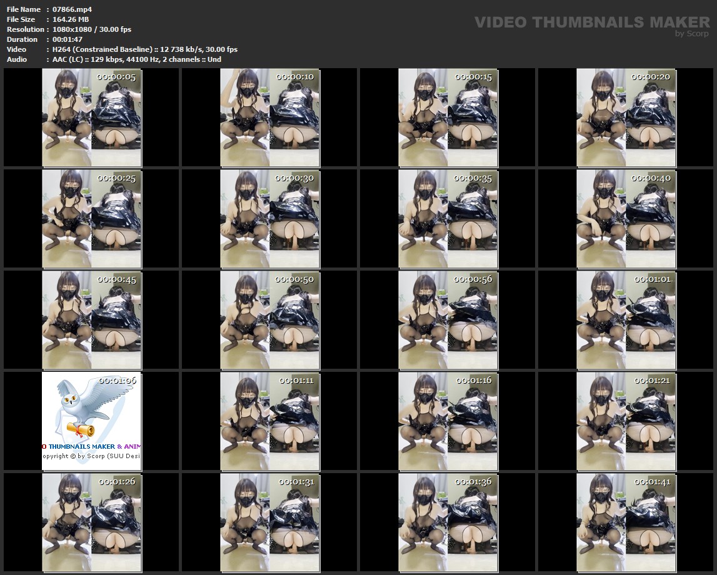Select the frame marked 00:00:50
This screenshot has height=575, width=717.
(x=270, y=320)
